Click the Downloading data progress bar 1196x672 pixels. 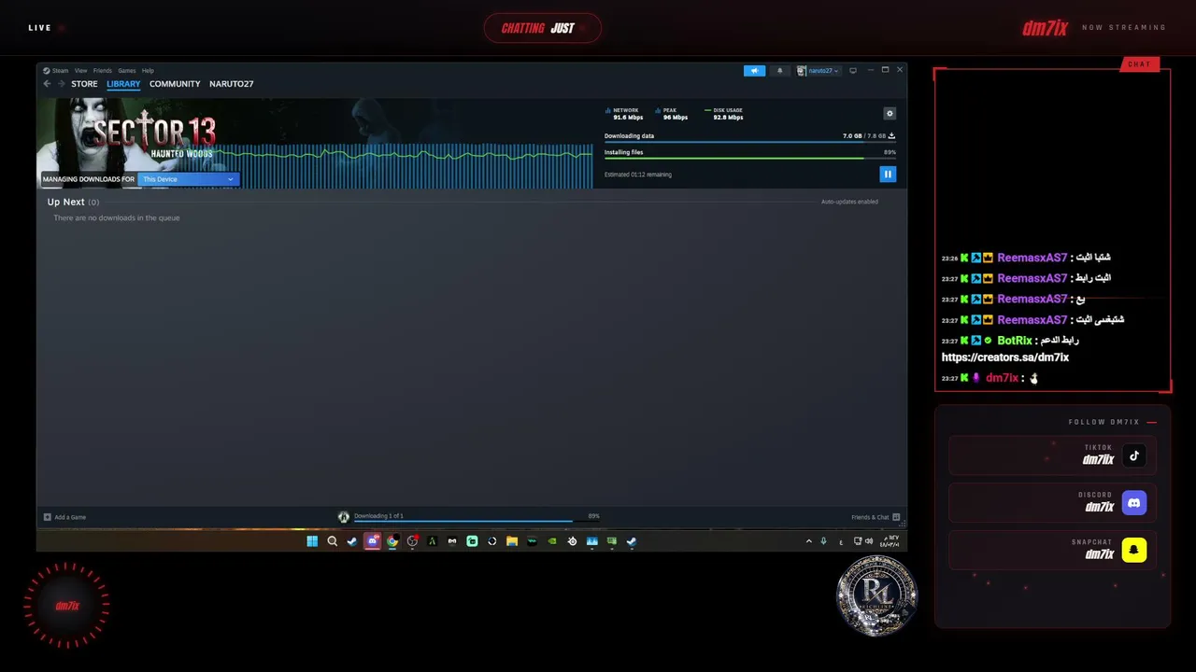click(749, 143)
